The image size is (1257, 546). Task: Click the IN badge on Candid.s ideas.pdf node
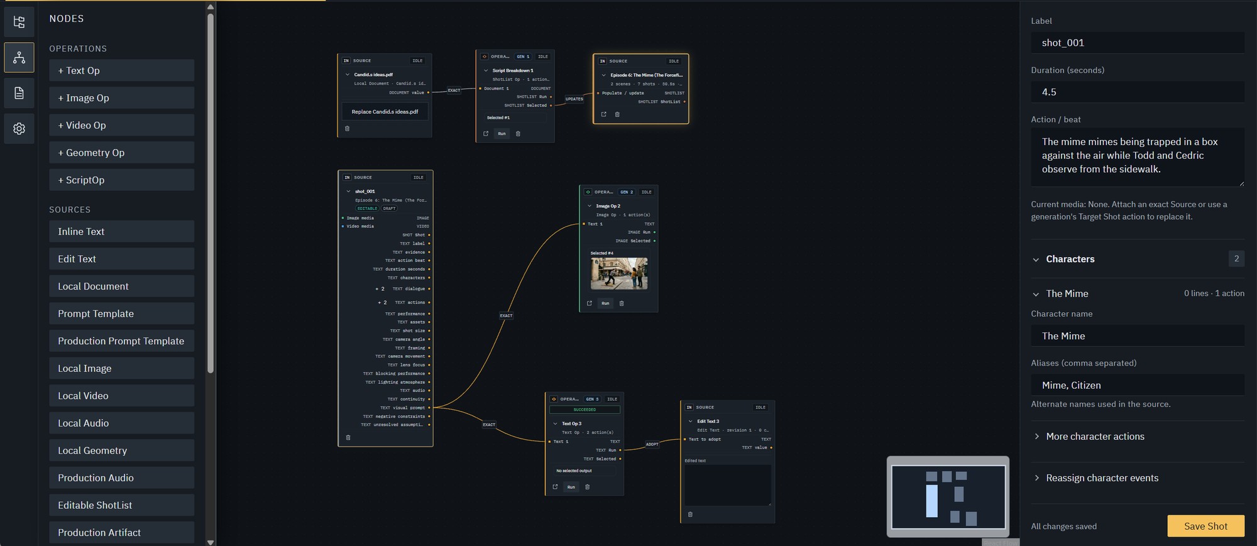click(x=346, y=61)
